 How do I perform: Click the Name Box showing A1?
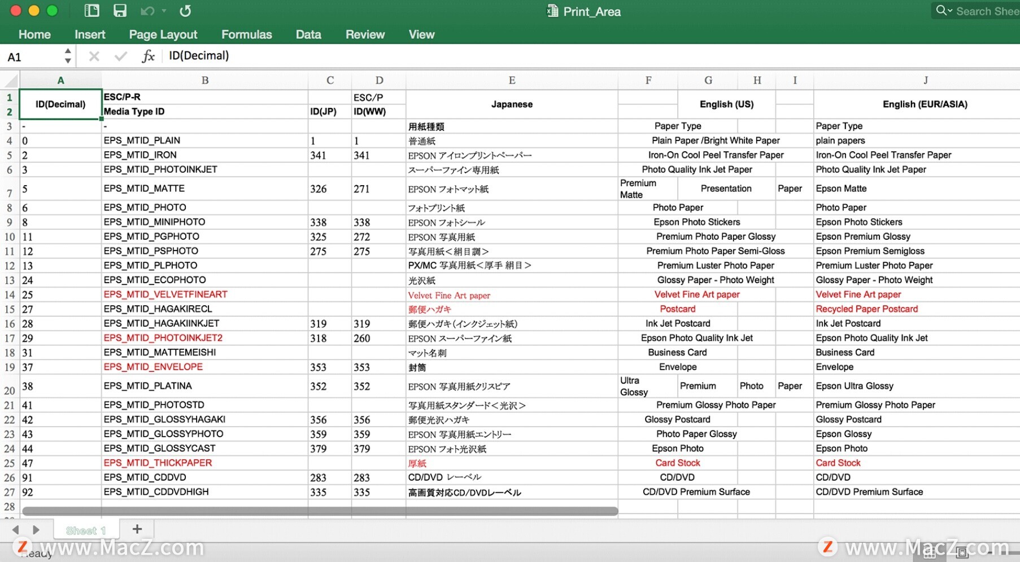(31, 56)
